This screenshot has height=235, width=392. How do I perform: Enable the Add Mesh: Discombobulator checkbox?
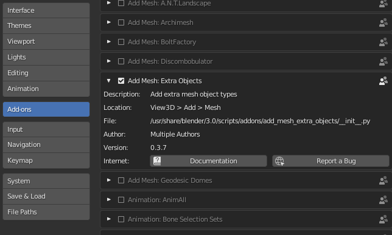click(x=121, y=61)
